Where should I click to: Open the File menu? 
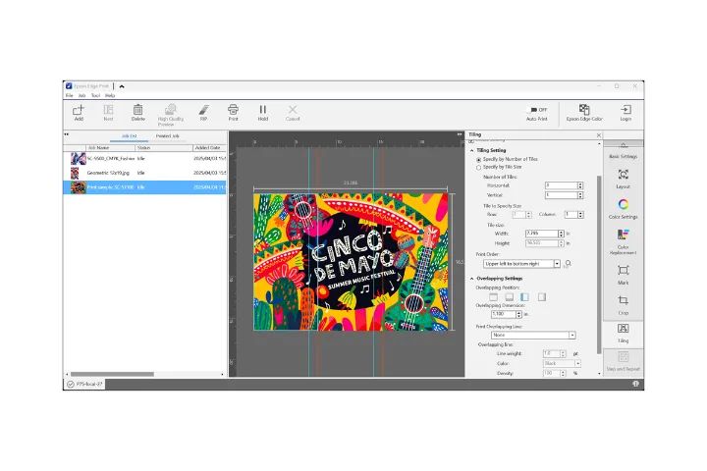pos(69,95)
